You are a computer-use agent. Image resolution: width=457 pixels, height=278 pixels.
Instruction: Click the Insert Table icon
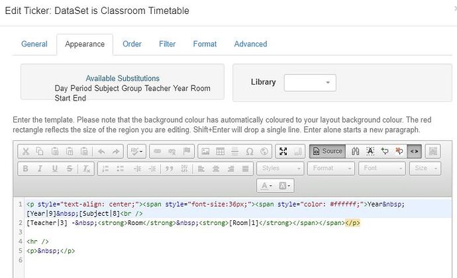tap(219, 151)
